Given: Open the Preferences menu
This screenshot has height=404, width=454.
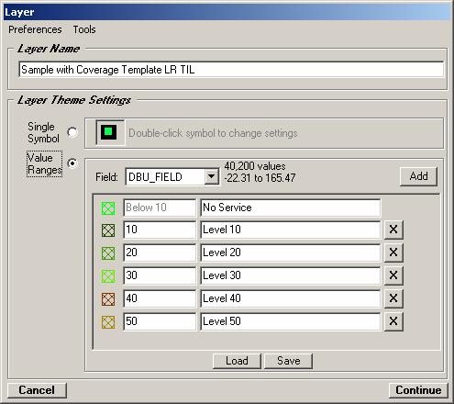Looking at the screenshot, I should [35, 29].
